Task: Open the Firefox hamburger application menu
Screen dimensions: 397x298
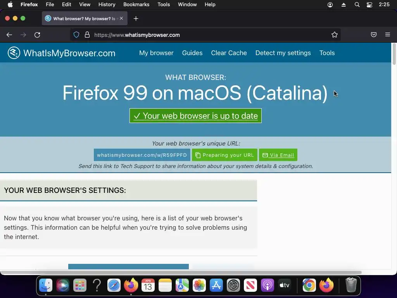Action: click(388, 35)
